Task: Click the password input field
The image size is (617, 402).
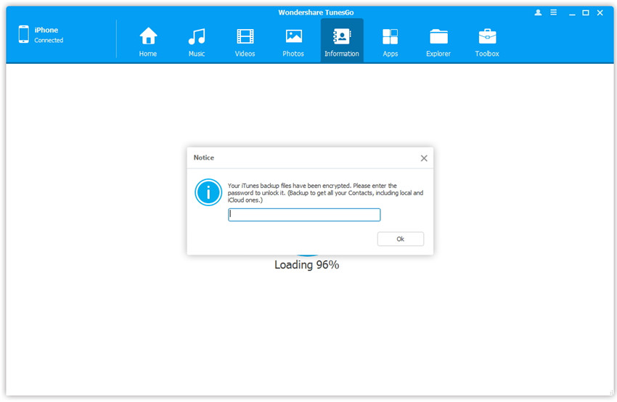Action: [x=304, y=215]
